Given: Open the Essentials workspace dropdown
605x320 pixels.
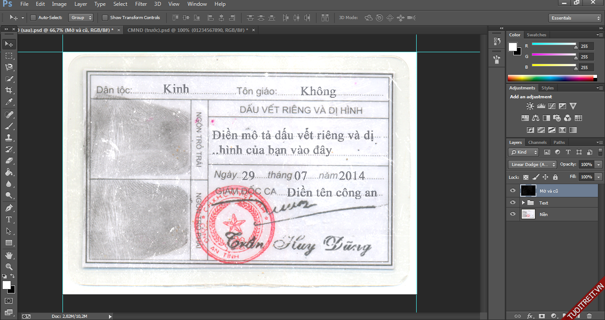Looking at the screenshot, I should (574, 18).
